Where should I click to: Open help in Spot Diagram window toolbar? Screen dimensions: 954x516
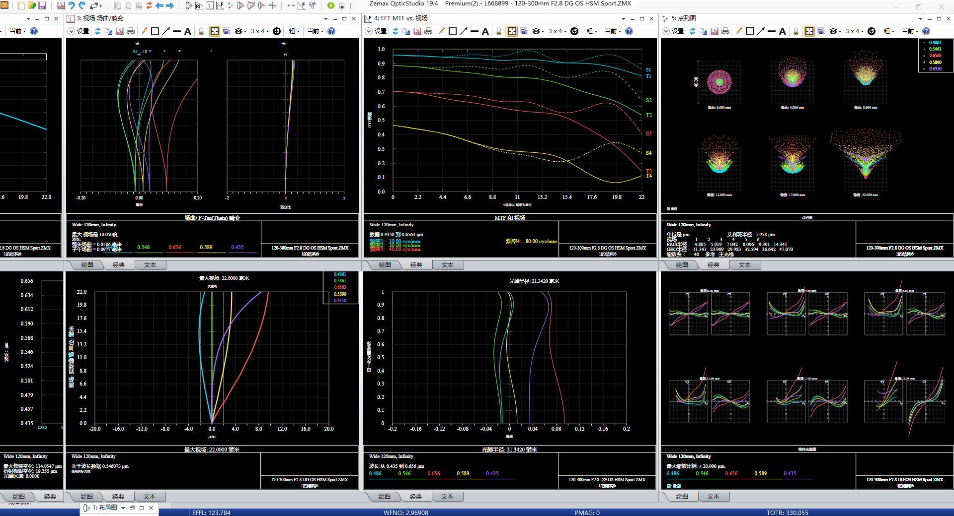[x=926, y=31]
